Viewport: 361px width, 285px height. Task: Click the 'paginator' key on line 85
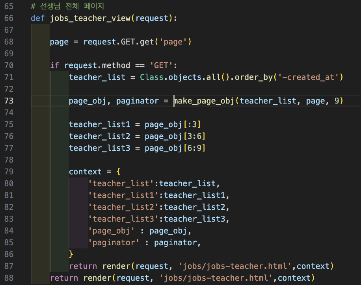(114, 242)
